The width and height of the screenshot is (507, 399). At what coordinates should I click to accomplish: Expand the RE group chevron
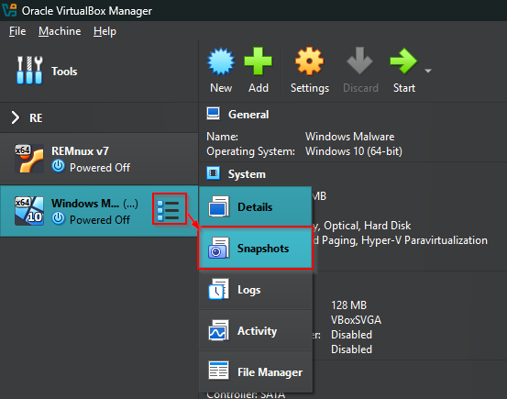pos(16,117)
